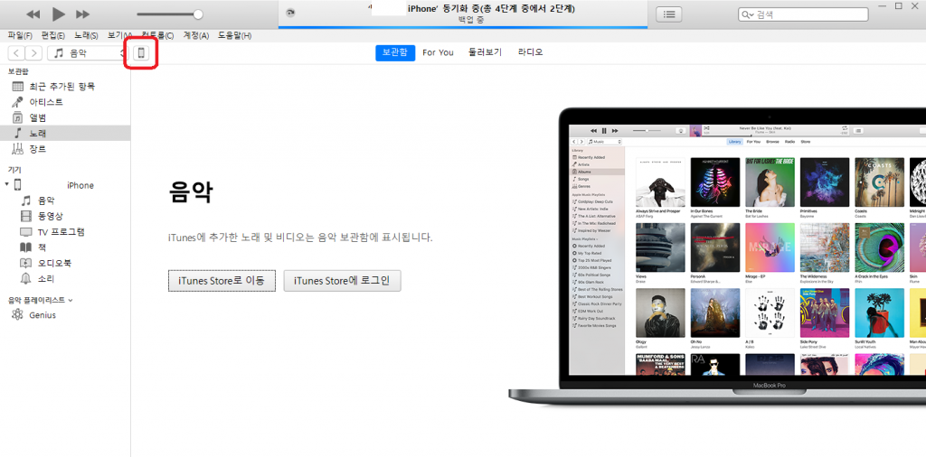Click the iPhone device button in toolbar
This screenshot has width=926, height=457.
(141, 53)
